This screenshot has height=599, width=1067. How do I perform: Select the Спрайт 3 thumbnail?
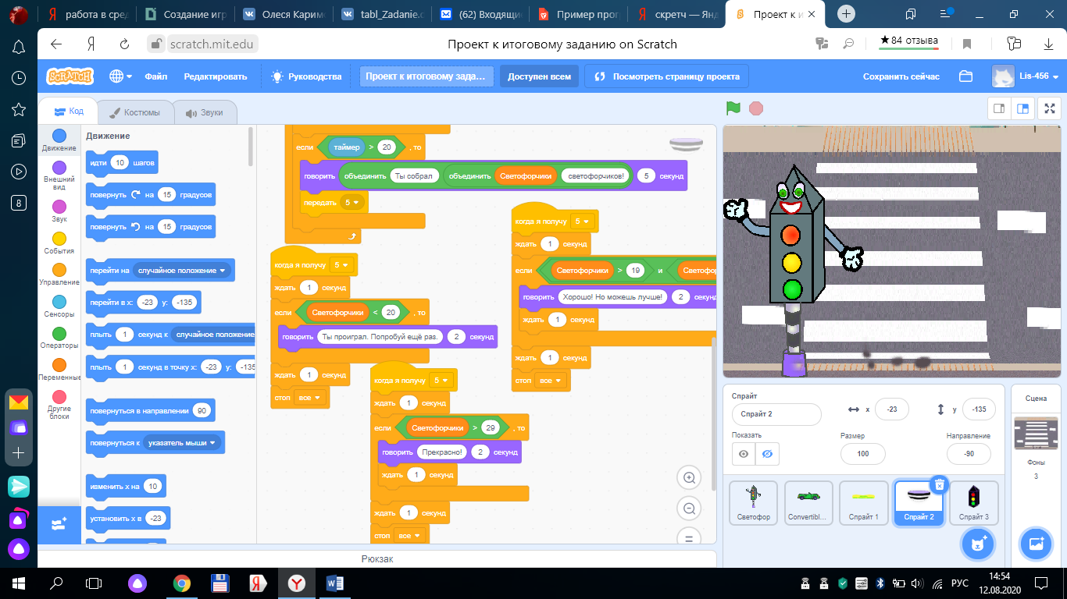tap(973, 502)
